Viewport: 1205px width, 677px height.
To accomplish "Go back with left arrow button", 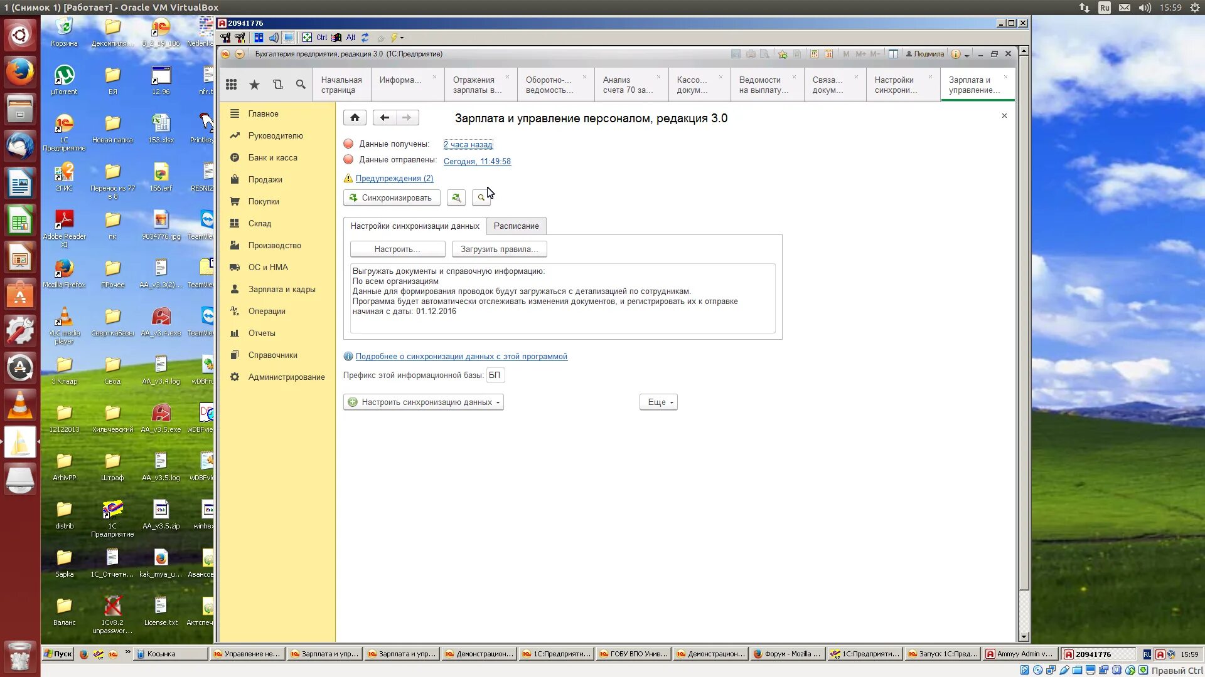I will point(385,117).
